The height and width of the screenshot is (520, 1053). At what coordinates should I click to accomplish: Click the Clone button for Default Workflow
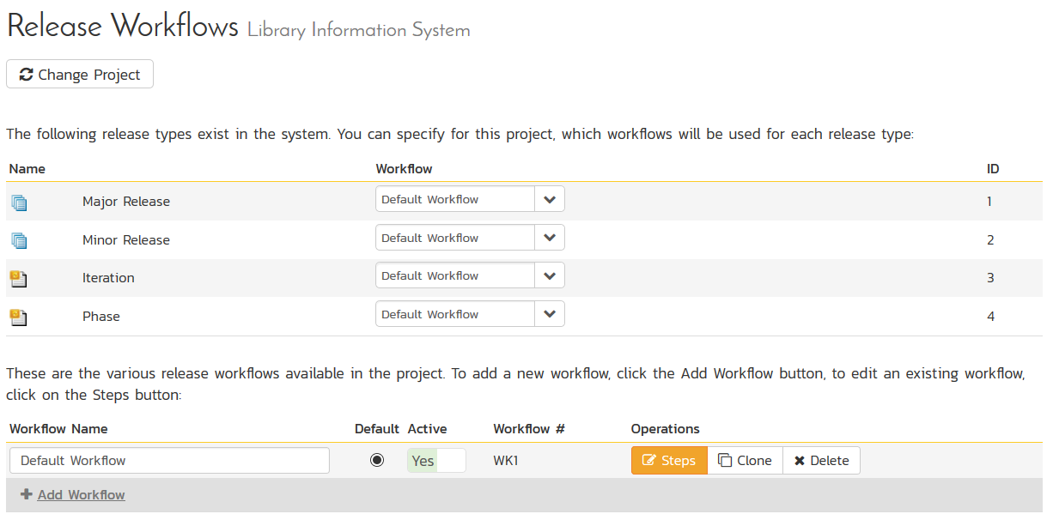[x=745, y=461]
